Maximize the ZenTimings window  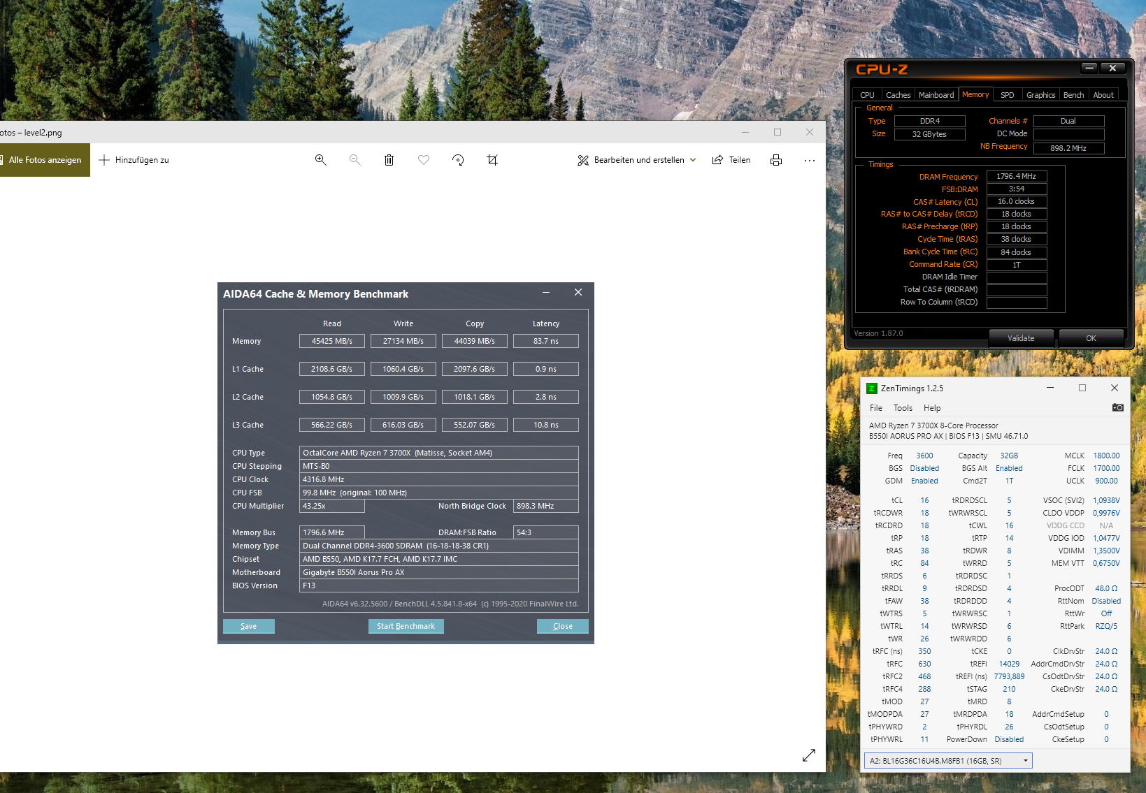tap(1082, 388)
